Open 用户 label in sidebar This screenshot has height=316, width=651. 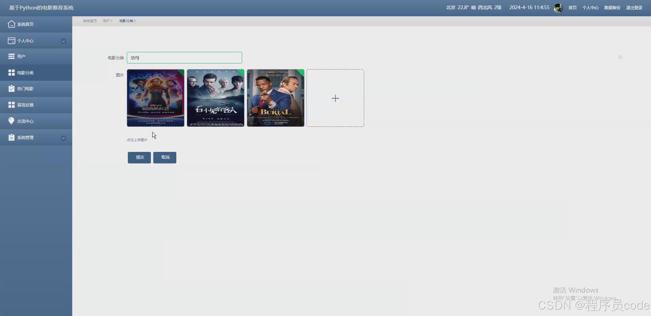click(x=21, y=57)
